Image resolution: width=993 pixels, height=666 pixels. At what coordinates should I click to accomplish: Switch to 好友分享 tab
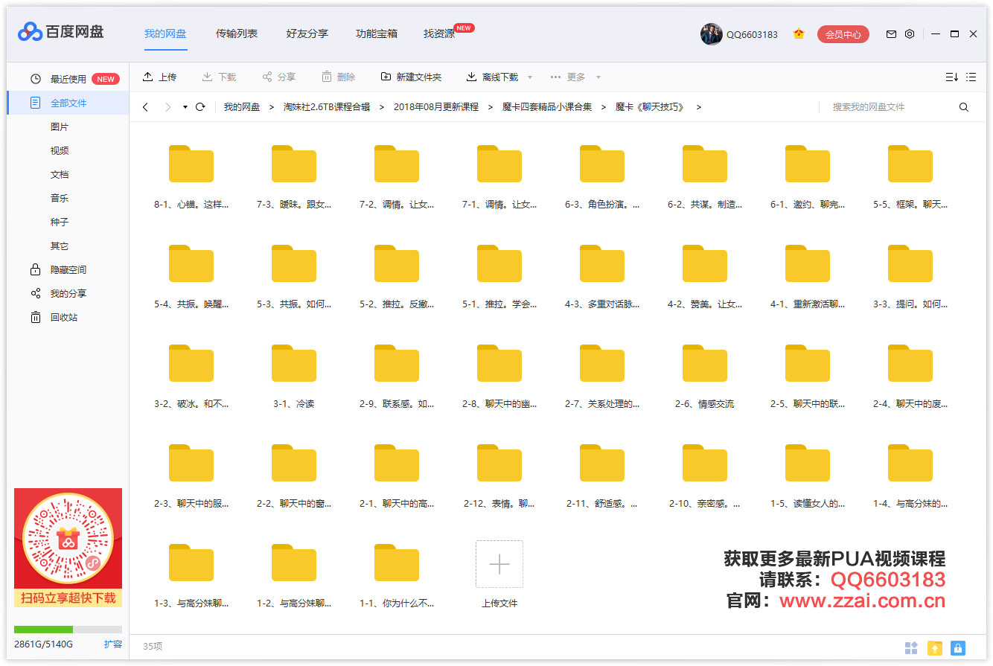coord(307,33)
